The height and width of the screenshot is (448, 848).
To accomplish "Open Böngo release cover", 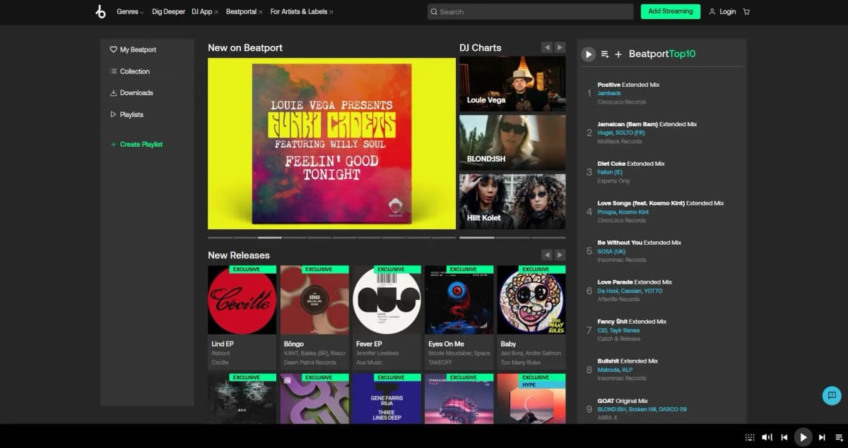I will pos(314,300).
